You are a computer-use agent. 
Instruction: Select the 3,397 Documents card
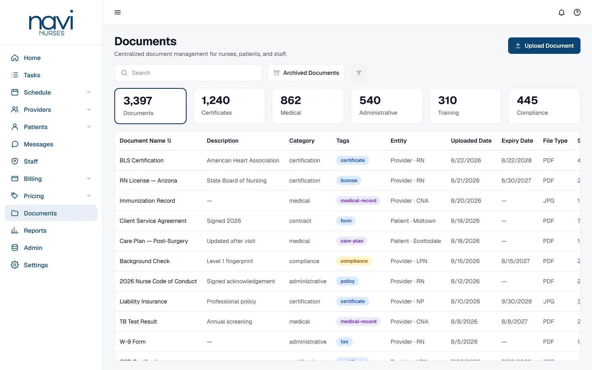click(x=150, y=106)
